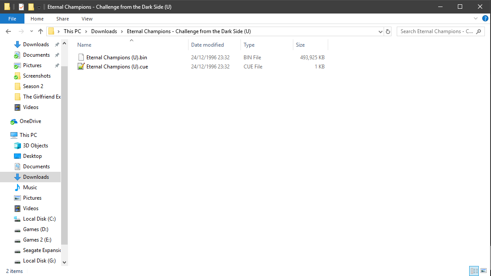Image resolution: width=491 pixels, height=276 pixels.
Task: Click the .cue file icon
Action: pos(81,66)
